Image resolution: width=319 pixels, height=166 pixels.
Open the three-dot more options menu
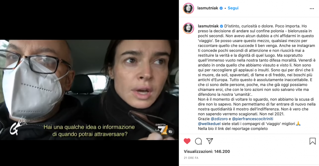pyautogui.click(x=312, y=8)
